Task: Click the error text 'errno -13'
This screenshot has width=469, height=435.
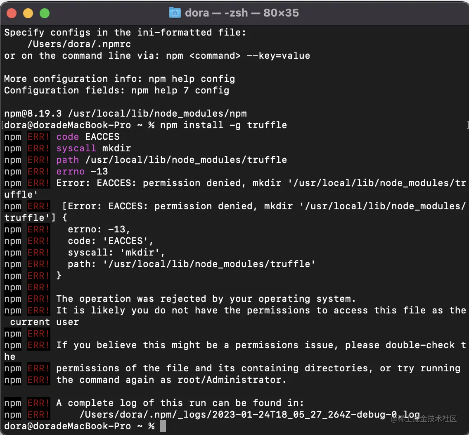Action: (x=82, y=171)
